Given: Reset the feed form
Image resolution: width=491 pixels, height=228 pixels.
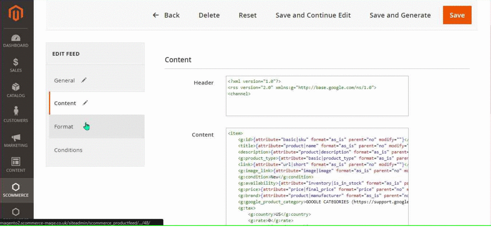Looking at the screenshot, I should click(248, 15).
